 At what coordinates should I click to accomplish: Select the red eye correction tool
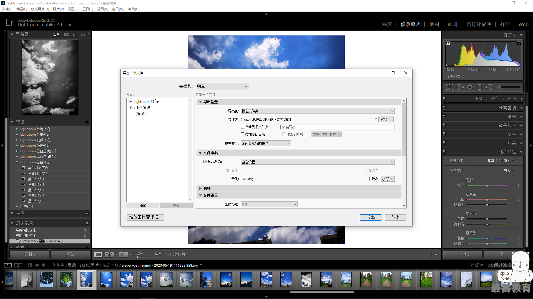pyautogui.click(x=470, y=87)
